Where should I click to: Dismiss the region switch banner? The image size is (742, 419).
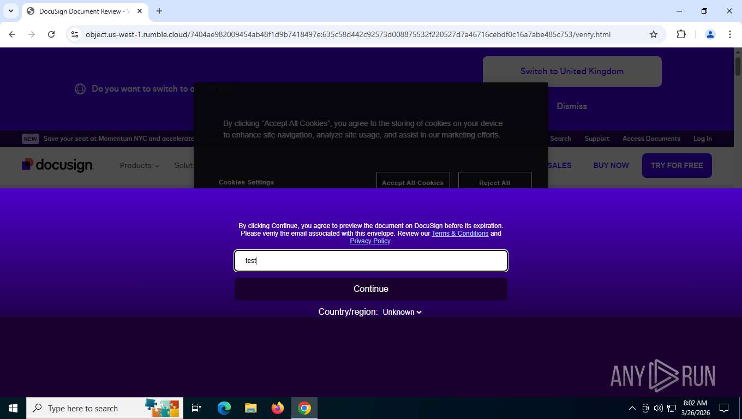click(572, 106)
